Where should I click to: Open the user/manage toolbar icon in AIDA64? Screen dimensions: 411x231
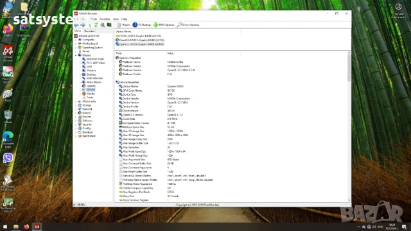coord(103,25)
